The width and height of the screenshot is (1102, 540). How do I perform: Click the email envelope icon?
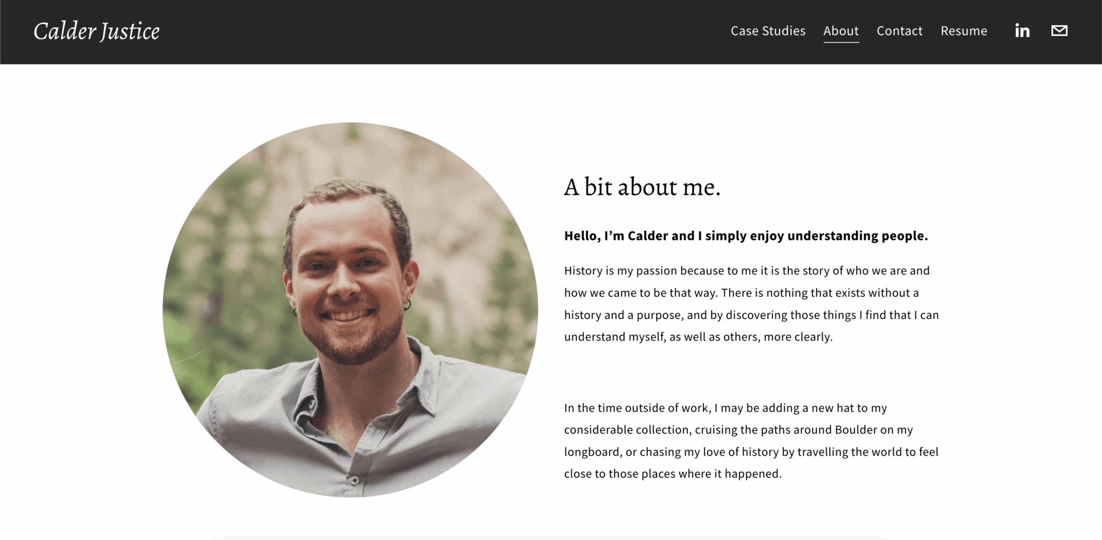(x=1059, y=31)
